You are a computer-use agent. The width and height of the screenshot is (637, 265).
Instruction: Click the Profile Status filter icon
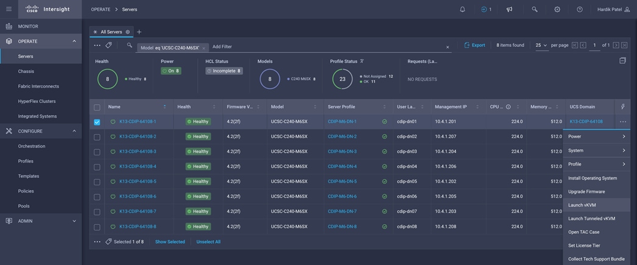tap(362, 62)
